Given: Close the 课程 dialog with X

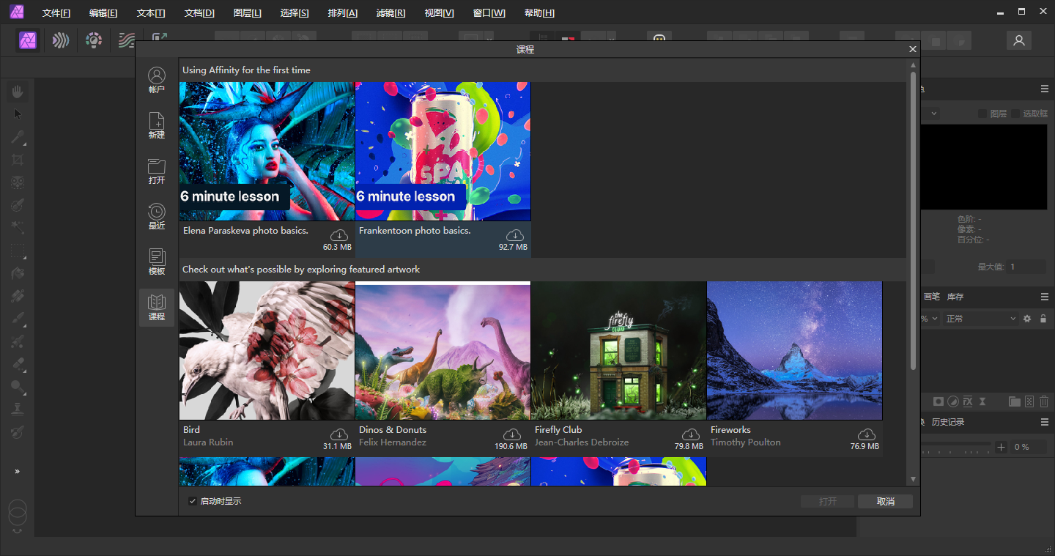Looking at the screenshot, I should pos(913,49).
